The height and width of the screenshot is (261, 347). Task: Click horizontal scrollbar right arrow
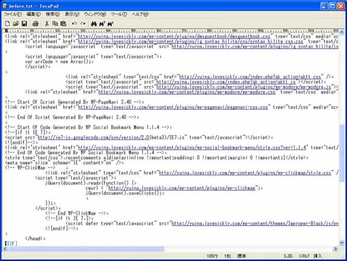336,249
